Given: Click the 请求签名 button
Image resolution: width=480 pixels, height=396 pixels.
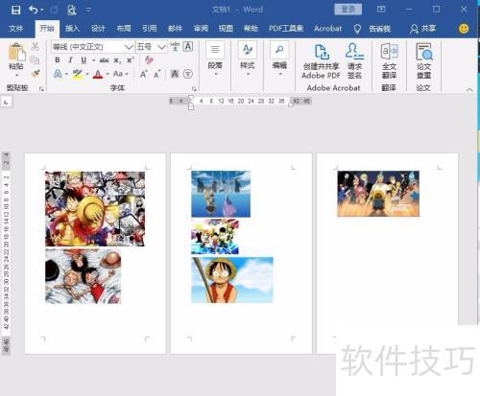Looking at the screenshot, I should (354, 61).
